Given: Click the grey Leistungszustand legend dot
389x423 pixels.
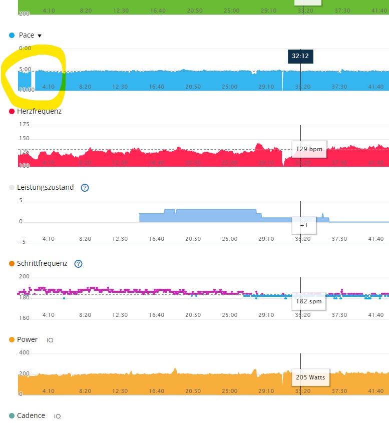Looking at the screenshot, I should tap(12, 188).
